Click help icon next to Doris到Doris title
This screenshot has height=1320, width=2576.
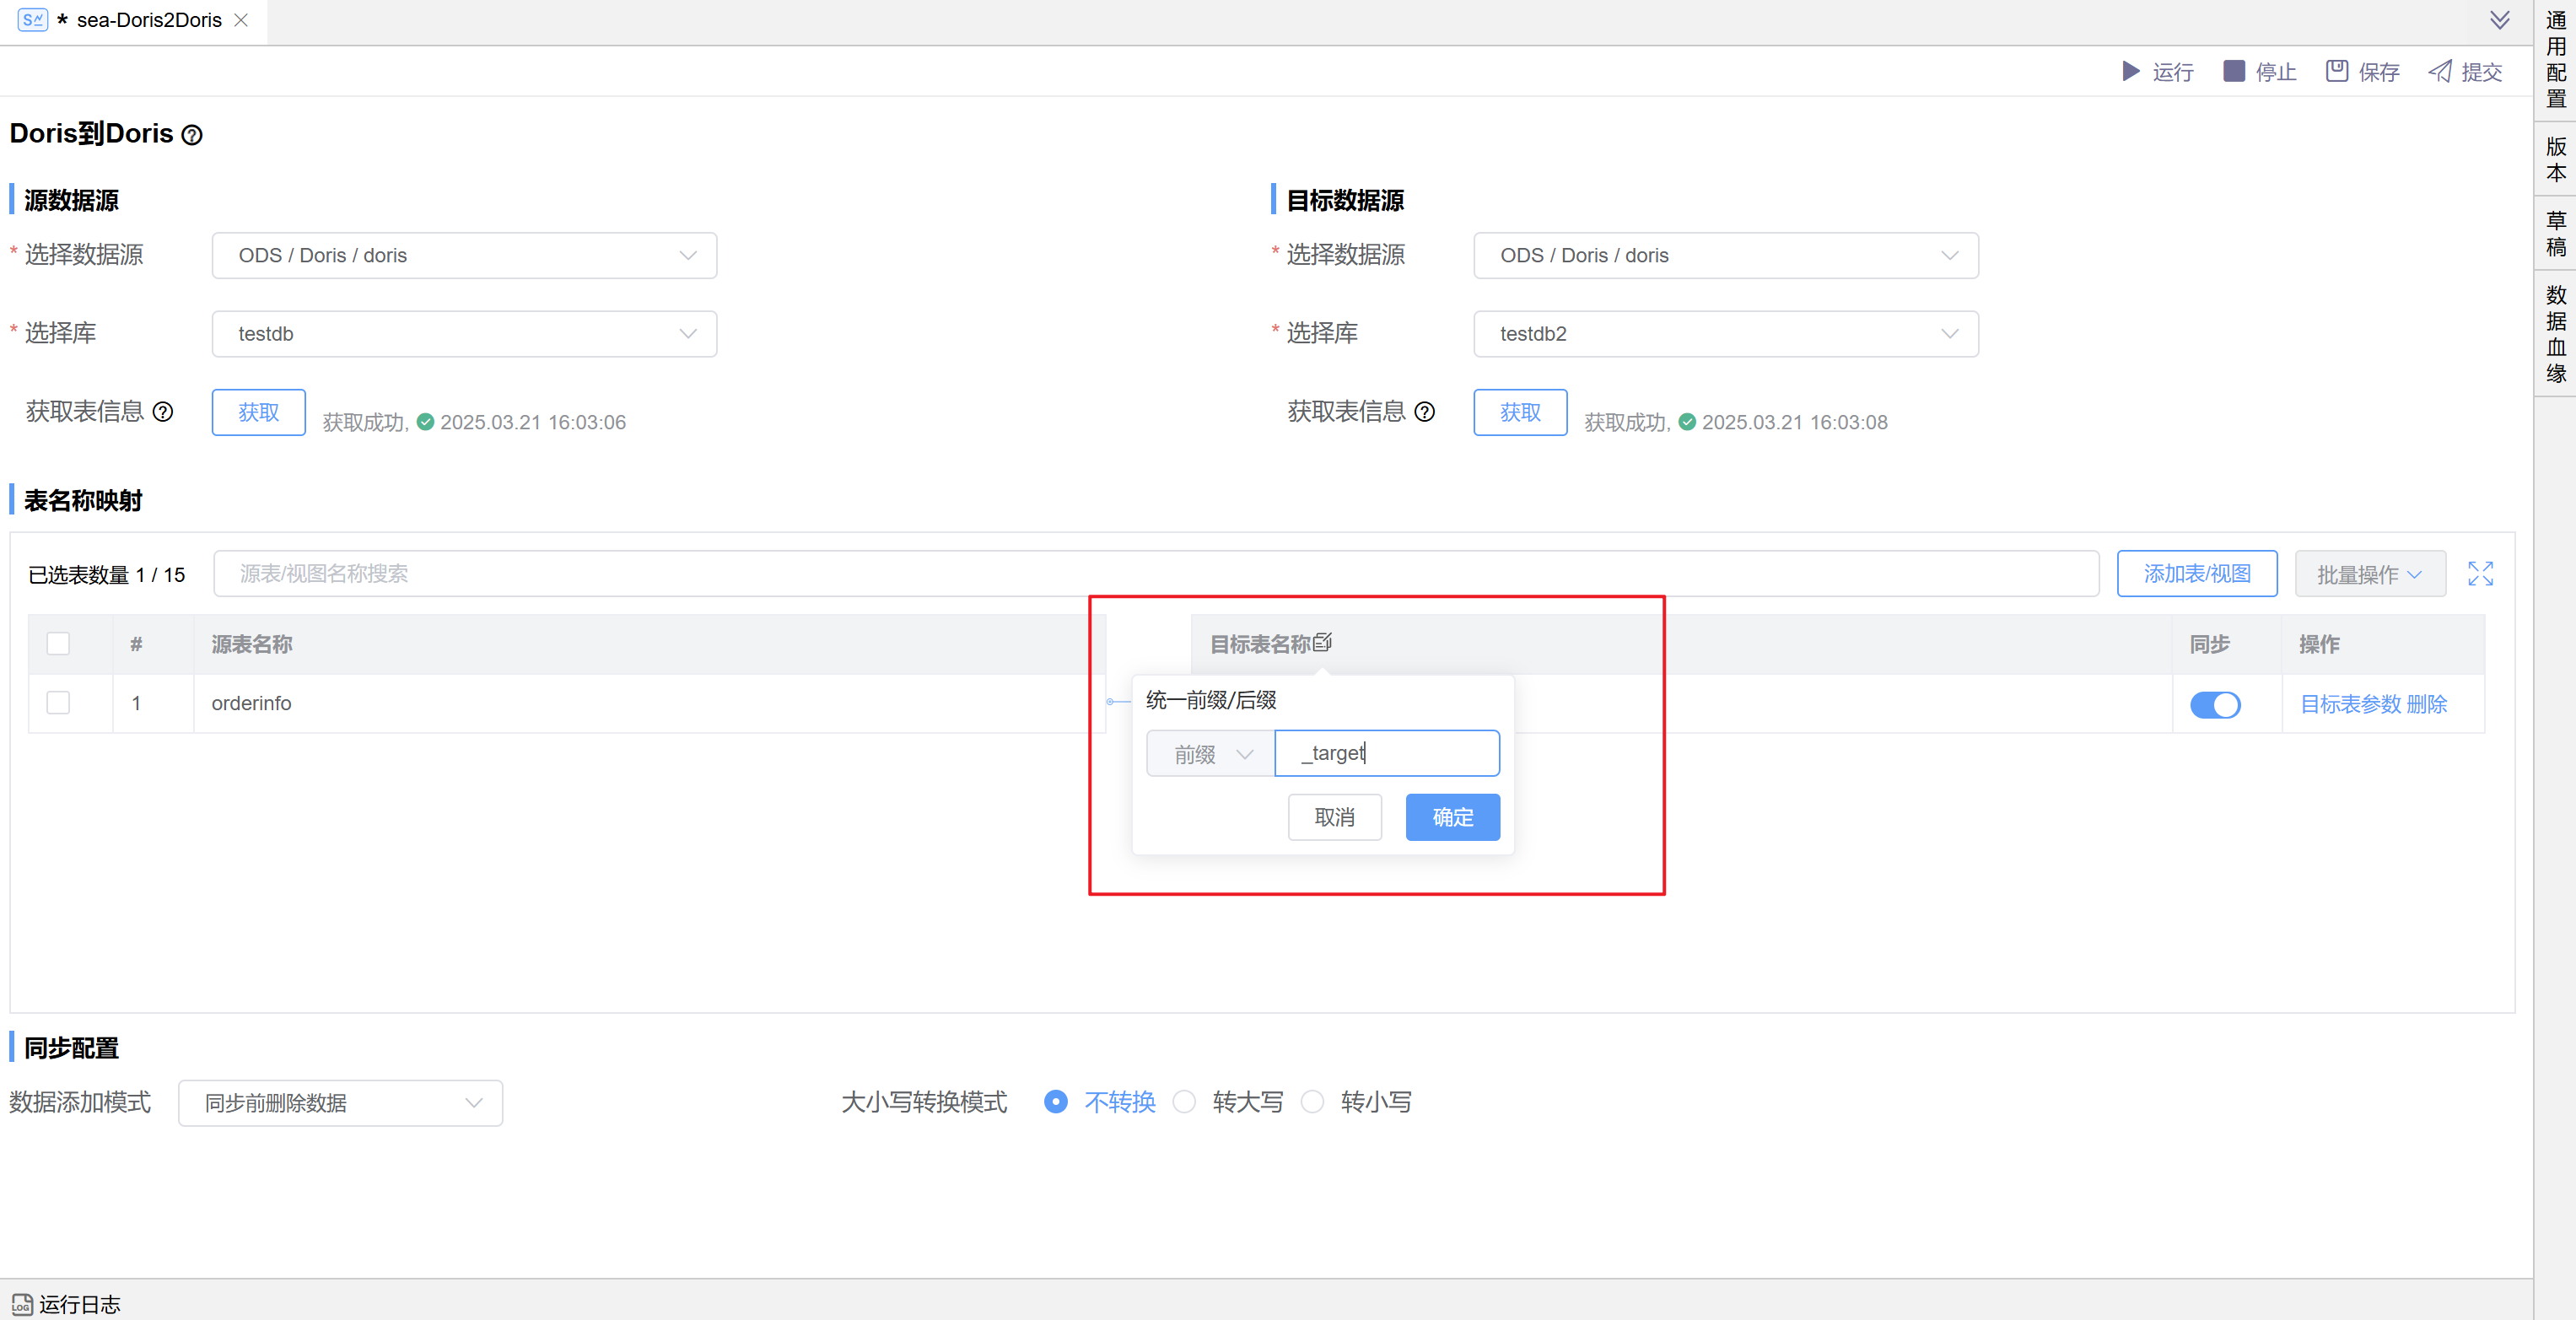[x=192, y=135]
